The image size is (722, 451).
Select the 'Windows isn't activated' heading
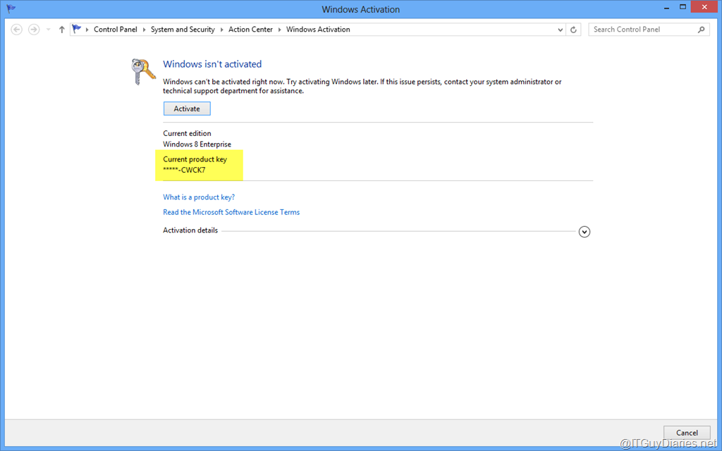pos(212,64)
